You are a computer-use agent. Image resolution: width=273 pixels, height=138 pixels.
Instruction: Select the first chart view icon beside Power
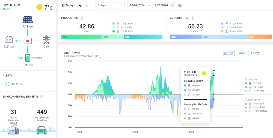[225, 53]
